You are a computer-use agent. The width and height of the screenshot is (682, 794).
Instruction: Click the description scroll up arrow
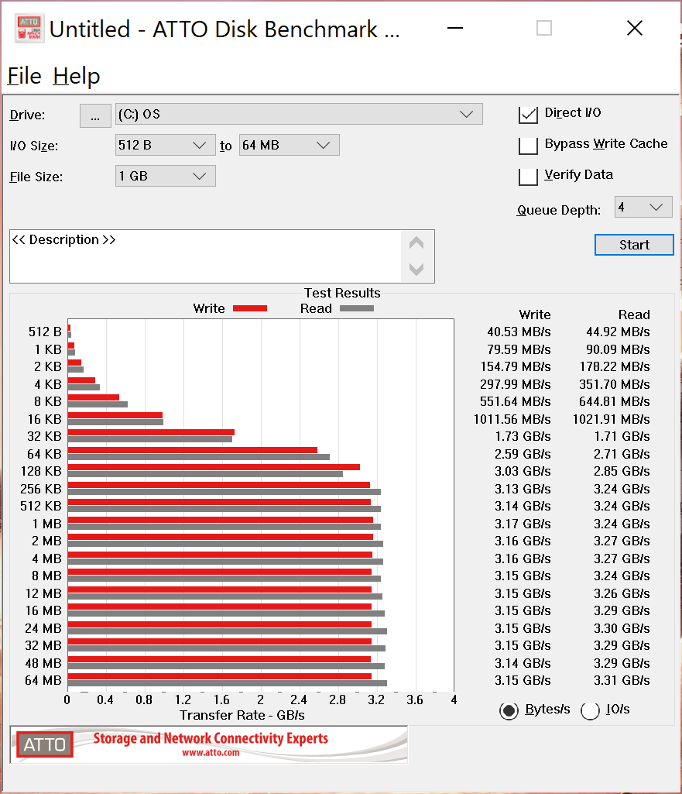click(416, 243)
